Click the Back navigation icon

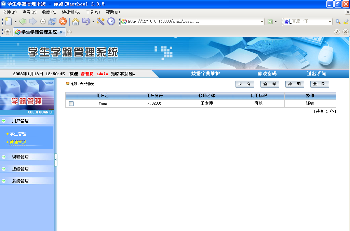[23, 21]
